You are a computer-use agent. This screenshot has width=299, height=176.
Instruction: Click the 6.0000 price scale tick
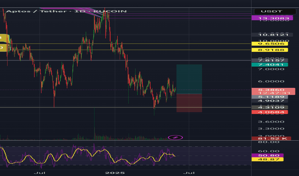coord(271,81)
